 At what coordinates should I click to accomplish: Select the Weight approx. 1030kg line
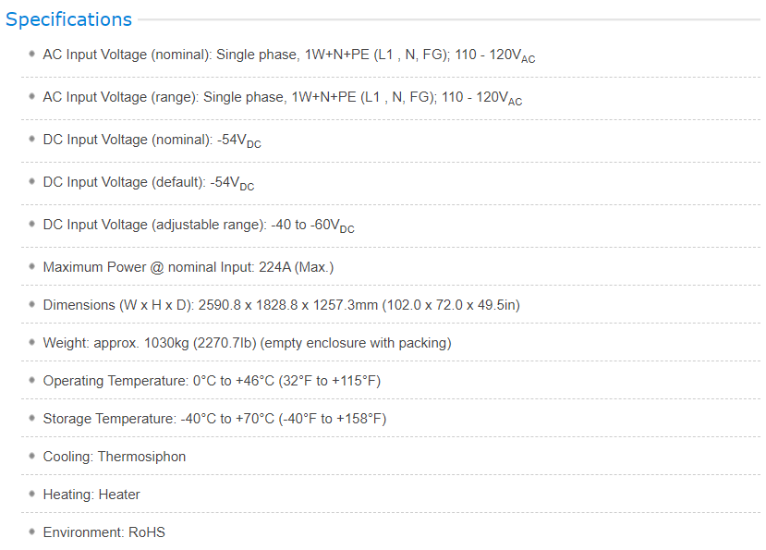(248, 343)
